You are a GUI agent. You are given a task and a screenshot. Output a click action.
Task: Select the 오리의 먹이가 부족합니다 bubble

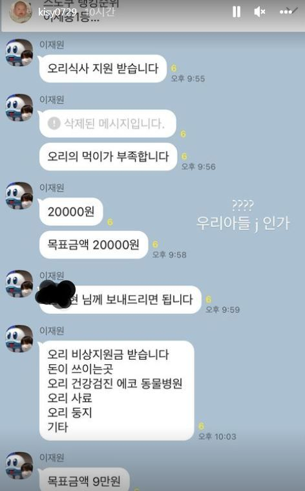point(108,157)
